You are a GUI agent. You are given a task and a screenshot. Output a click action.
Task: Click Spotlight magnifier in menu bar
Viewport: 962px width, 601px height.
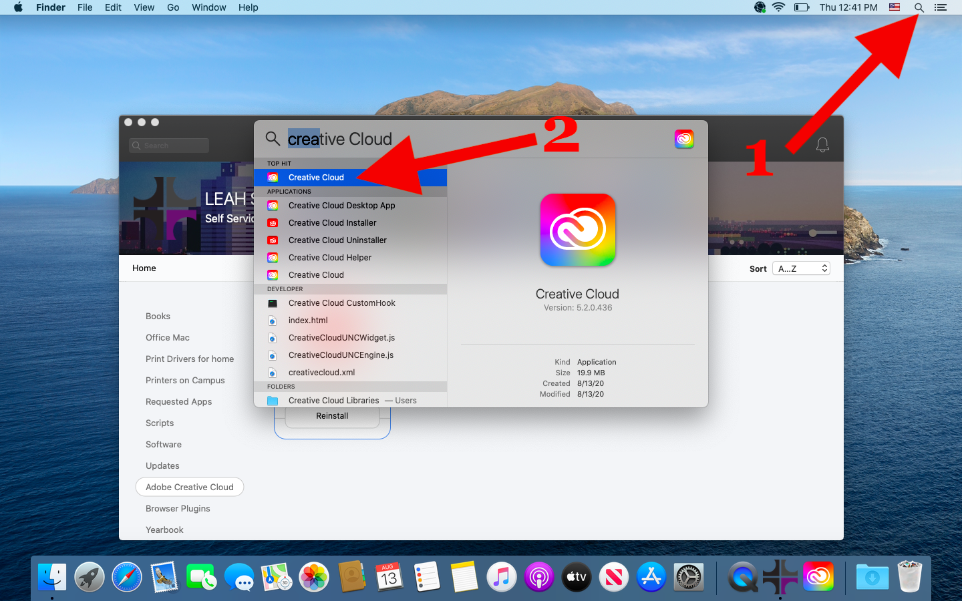click(919, 7)
